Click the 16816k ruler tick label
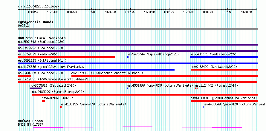This screenshot has height=131, width=266. [247, 12]
